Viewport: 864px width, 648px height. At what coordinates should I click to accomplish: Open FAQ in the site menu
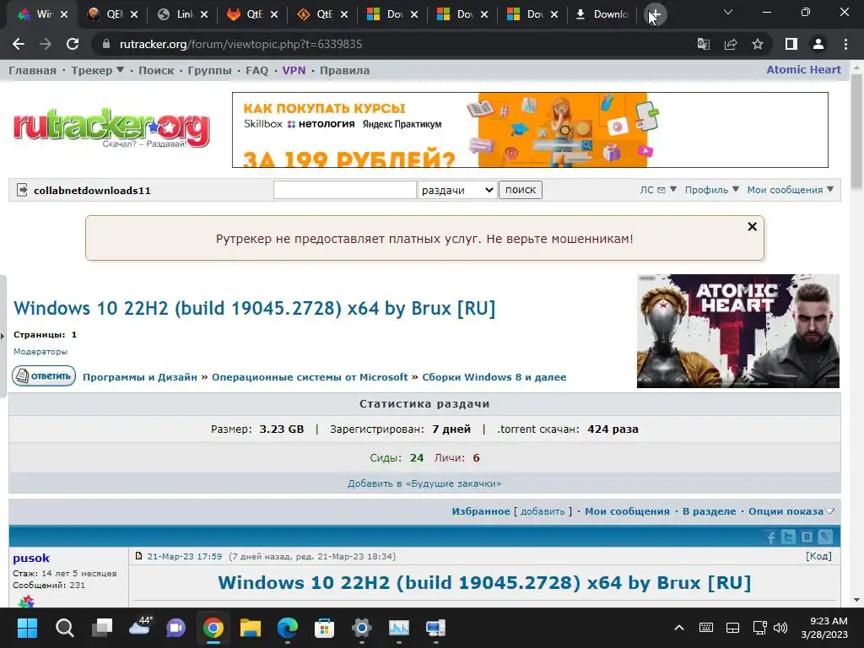tap(256, 70)
